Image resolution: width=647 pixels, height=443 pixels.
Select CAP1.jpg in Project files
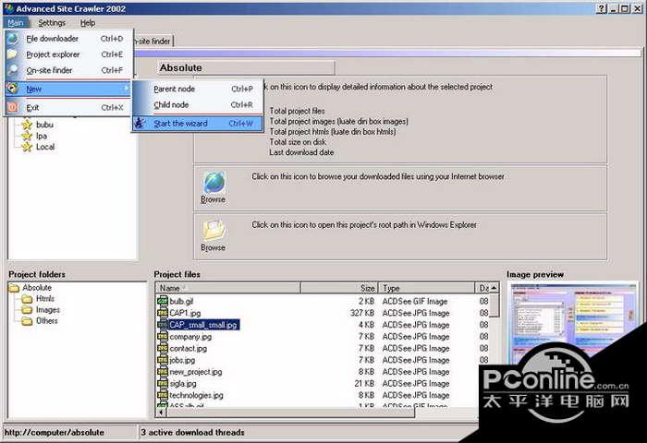tap(185, 313)
